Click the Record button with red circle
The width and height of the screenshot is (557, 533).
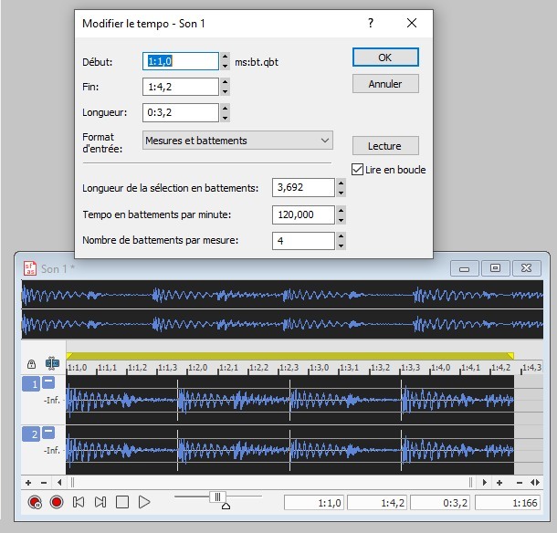[57, 501]
